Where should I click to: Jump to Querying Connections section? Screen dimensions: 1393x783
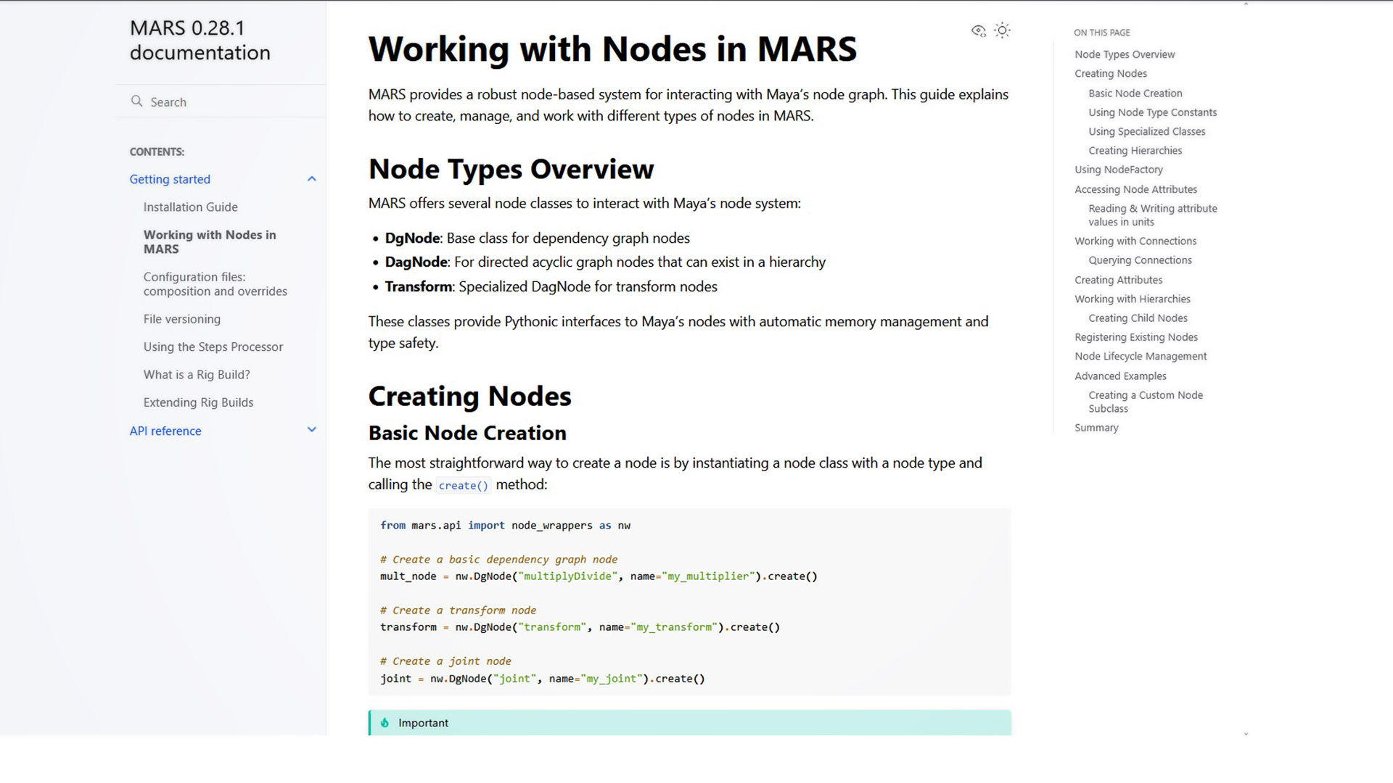(1140, 260)
